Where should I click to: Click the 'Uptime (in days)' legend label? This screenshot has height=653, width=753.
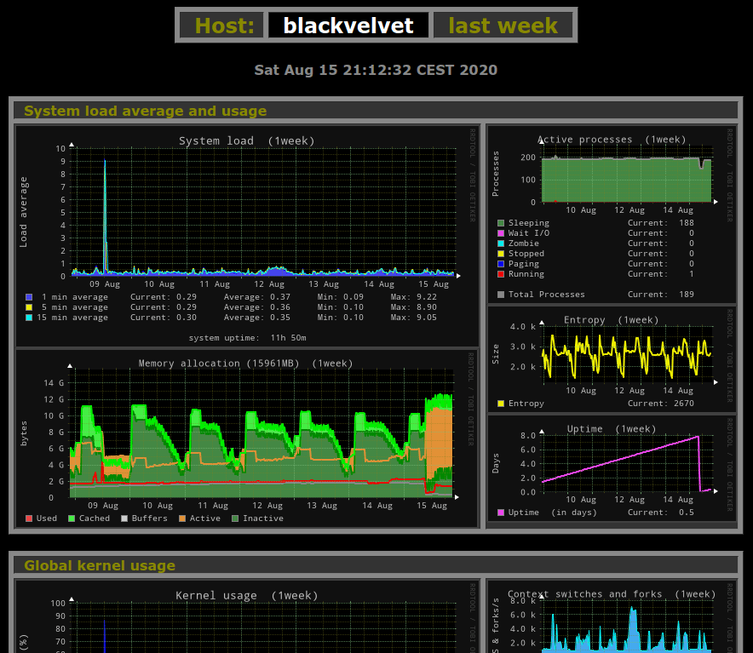coord(553,513)
